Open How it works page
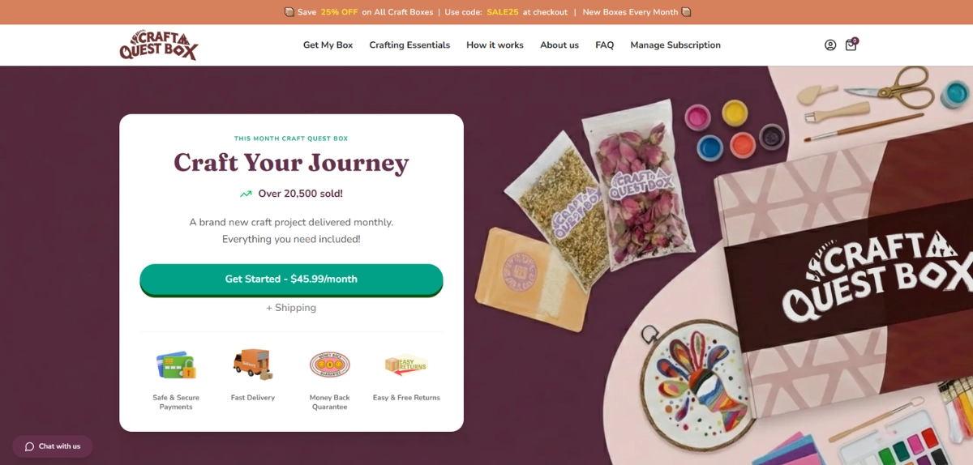The width and height of the screenshot is (973, 465). pos(495,45)
